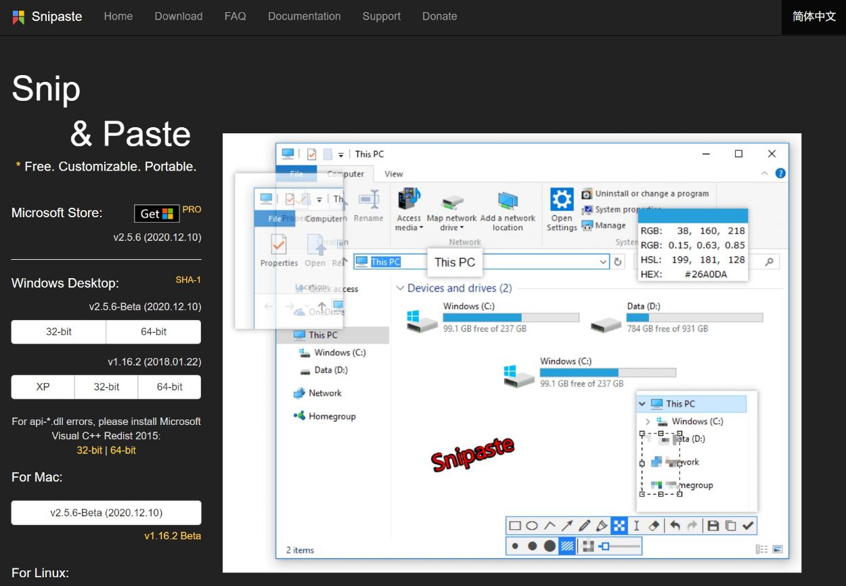846x586 pixels.
Task: Open the FAQ menu item
Action: coord(236,16)
